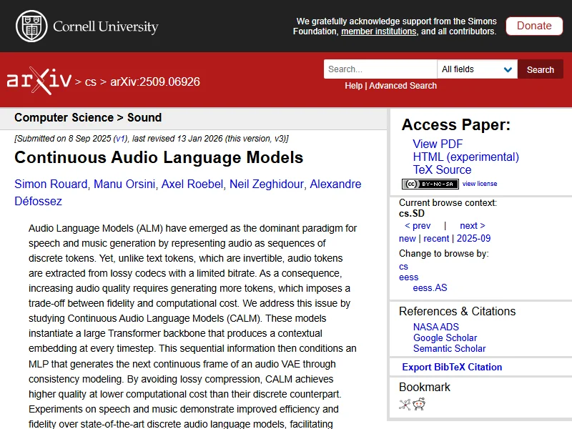
Task: Click Export BibTeX Citation
Action: point(452,368)
